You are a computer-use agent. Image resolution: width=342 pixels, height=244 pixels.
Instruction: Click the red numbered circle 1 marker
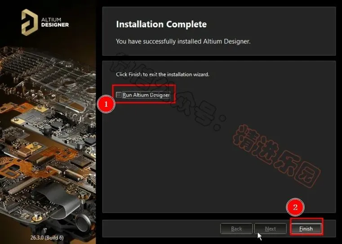106,104
